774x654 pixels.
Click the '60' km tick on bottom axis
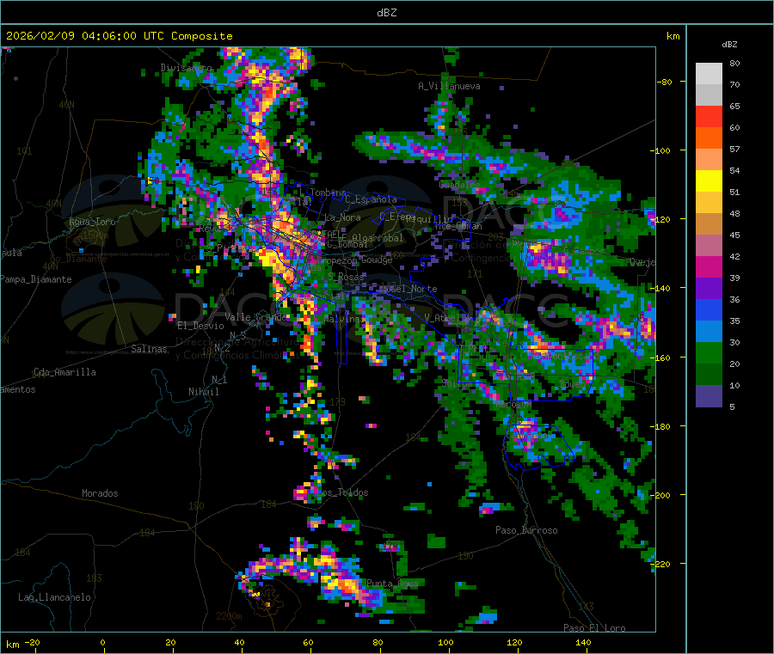308,642
